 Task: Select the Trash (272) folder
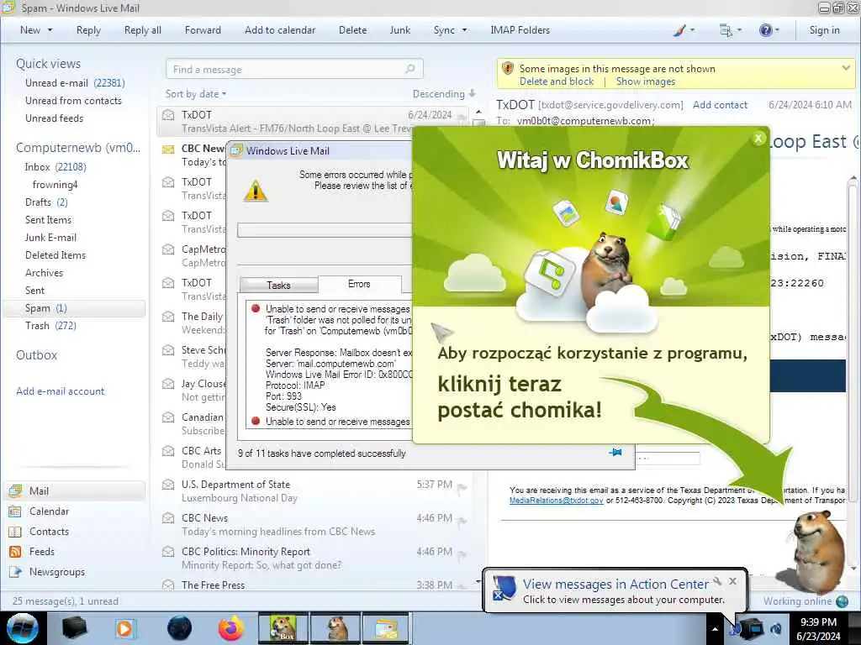point(50,326)
